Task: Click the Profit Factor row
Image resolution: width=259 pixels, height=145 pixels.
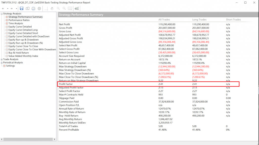Action: (x=149, y=84)
